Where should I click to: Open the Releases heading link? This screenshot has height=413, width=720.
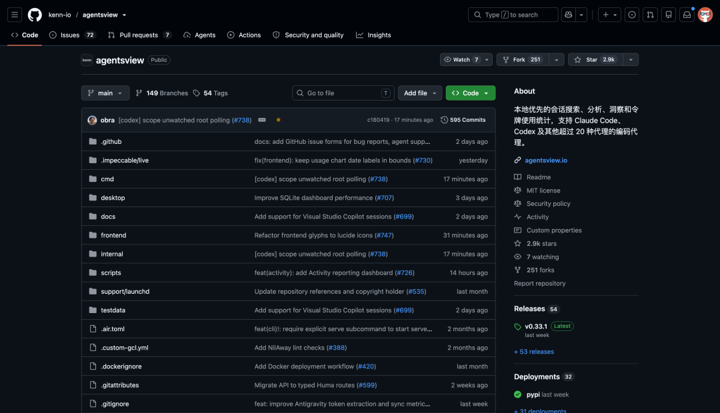[x=529, y=309]
